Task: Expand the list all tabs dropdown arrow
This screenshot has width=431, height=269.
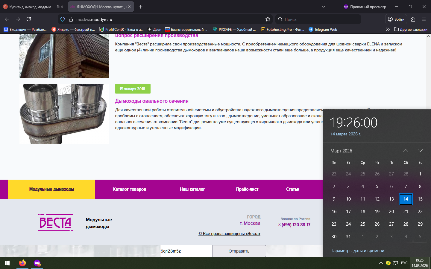Action: click(x=323, y=7)
